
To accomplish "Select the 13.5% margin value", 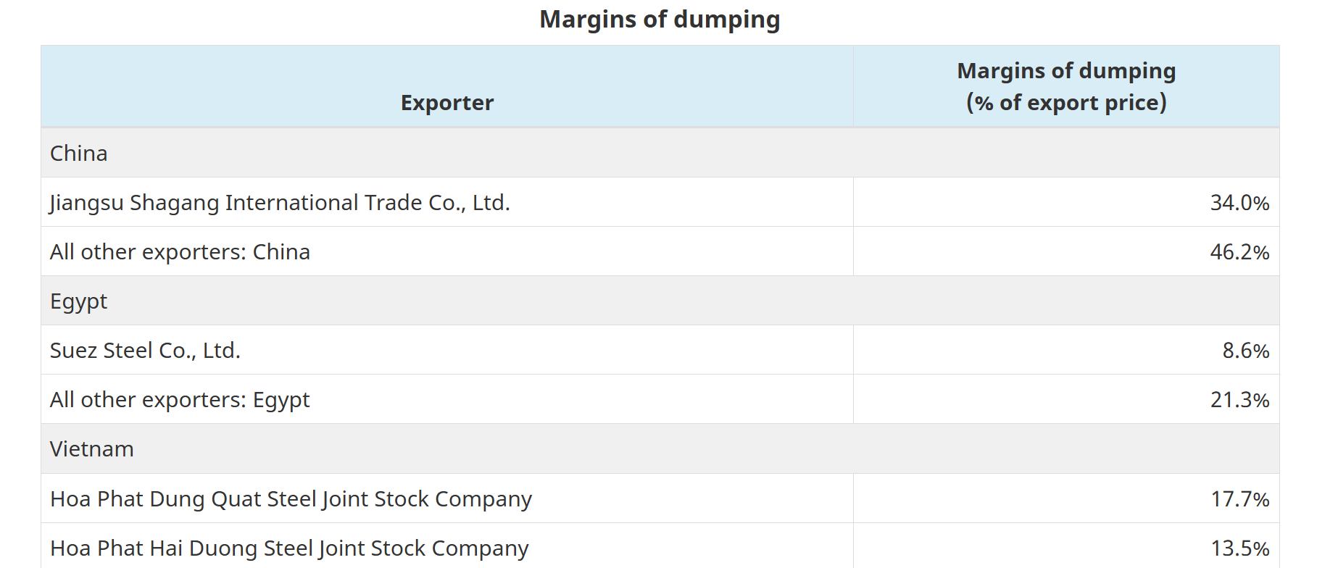I will click(1239, 548).
